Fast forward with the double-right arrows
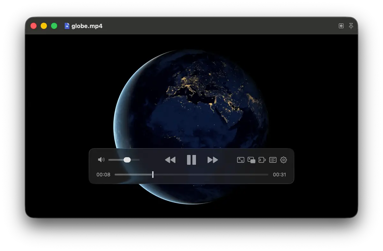383x251 pixels. [213, 160]
